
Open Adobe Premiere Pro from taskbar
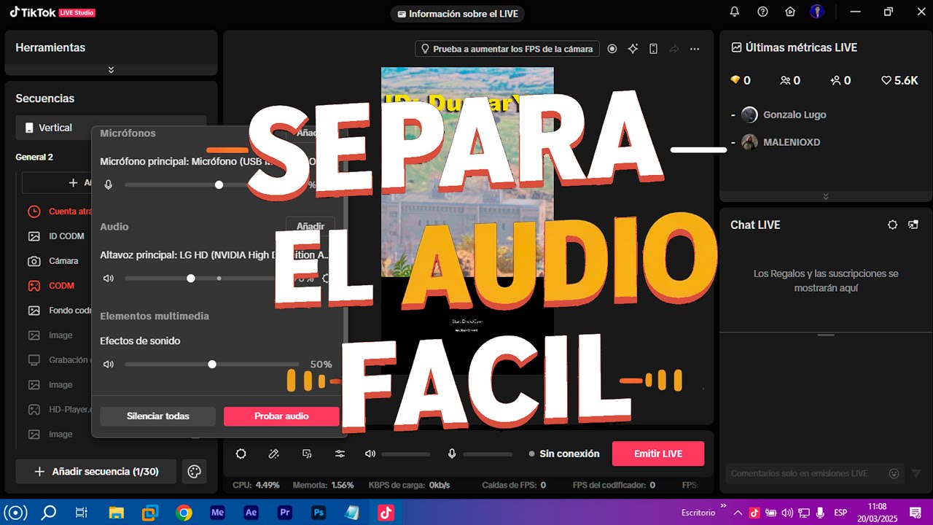[x=285, y=513]
